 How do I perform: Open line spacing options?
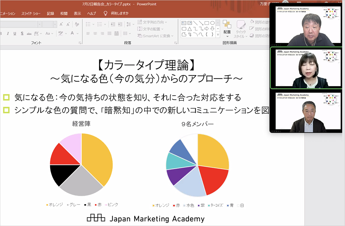point(130,24)
